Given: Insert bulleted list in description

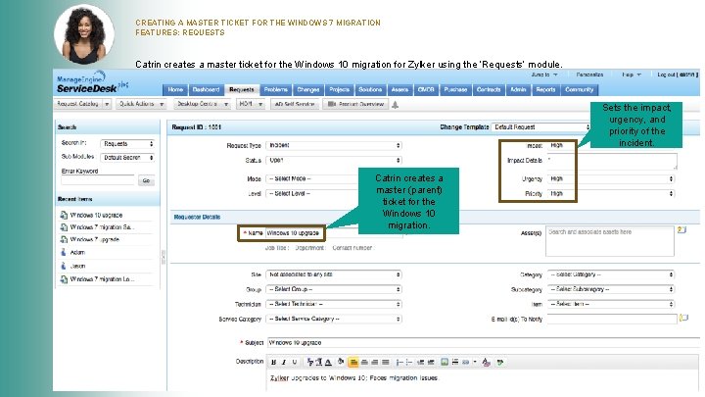Looking at the screenshot, I should pos(409,363).
